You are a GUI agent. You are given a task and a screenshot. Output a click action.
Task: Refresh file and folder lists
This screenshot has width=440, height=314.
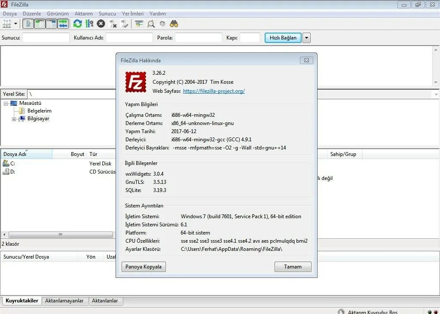77,24
